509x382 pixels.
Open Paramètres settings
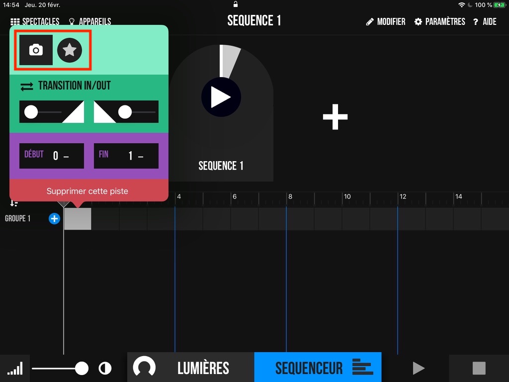439,22
